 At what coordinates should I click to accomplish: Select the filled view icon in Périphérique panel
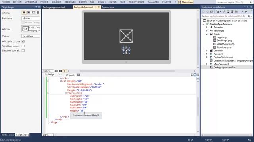[x=29, y=13]
